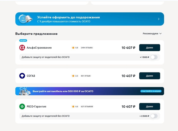Click the calendar bell icon in price banner
Image resolution: width=178 pixels, height=131 pixels.
click(x=25, y=19)
